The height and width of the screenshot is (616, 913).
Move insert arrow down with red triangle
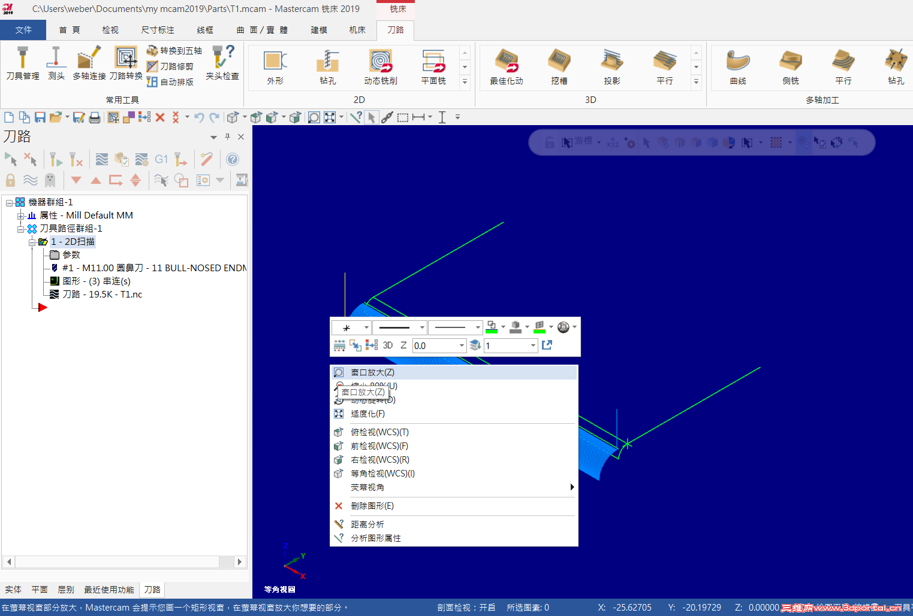pos(76,180)
